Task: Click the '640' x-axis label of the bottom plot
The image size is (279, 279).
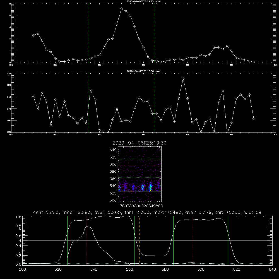Action: [x=272, y=270]
